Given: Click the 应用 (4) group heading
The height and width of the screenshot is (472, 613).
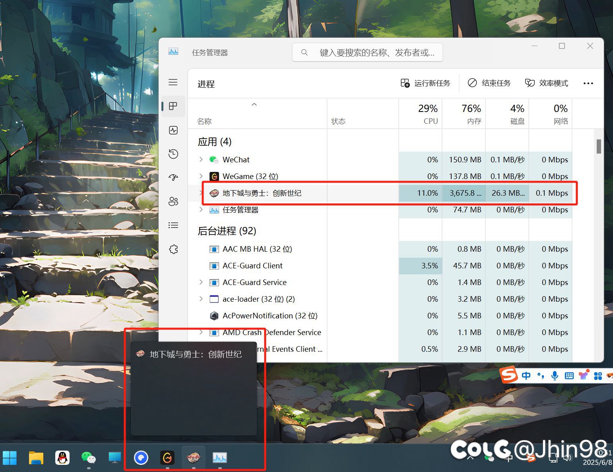Looking at the screenshot, I should [x=215, y=142].
